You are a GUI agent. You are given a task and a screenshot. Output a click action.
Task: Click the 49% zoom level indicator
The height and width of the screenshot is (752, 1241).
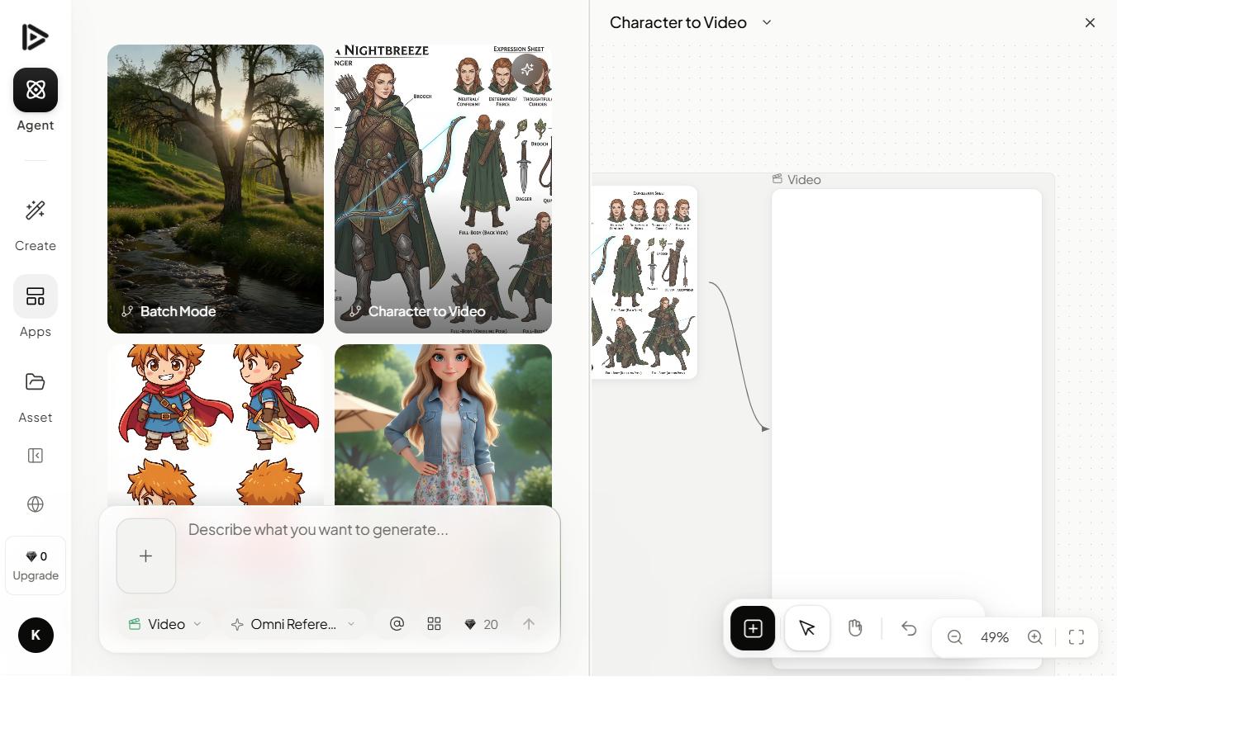[x=994, y=636]
